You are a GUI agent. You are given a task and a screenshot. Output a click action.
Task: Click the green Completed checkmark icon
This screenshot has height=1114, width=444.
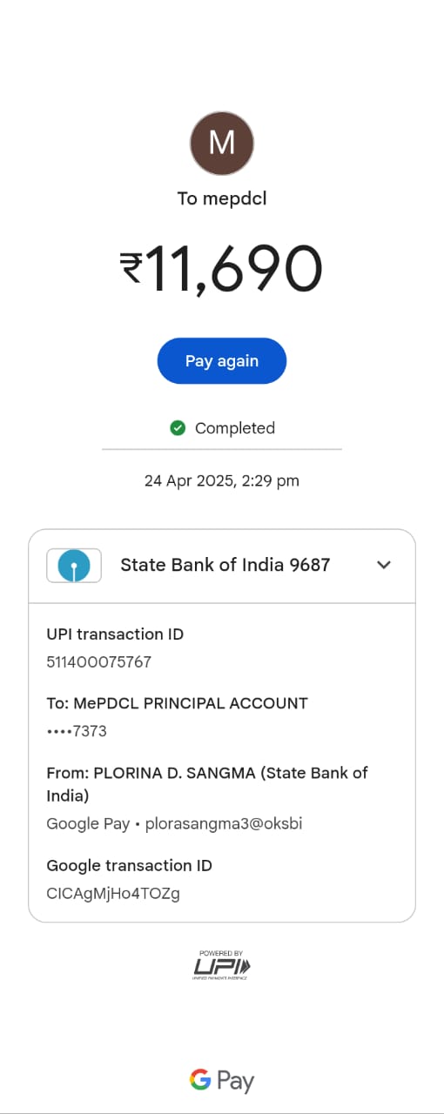click(x=178, y=428)
